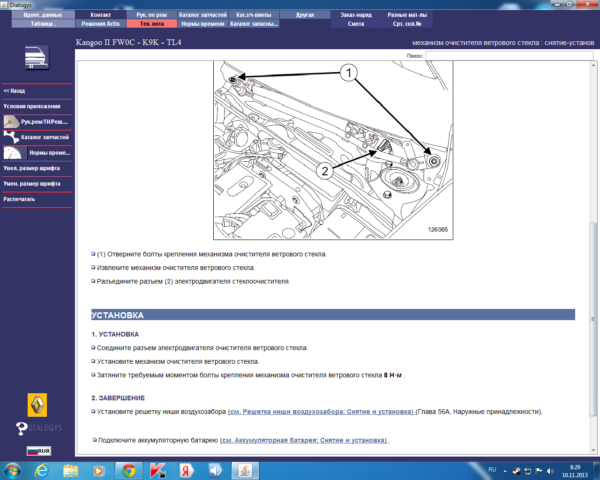Click the network tray icon
The image size is (600, 480).
(528, 471)
